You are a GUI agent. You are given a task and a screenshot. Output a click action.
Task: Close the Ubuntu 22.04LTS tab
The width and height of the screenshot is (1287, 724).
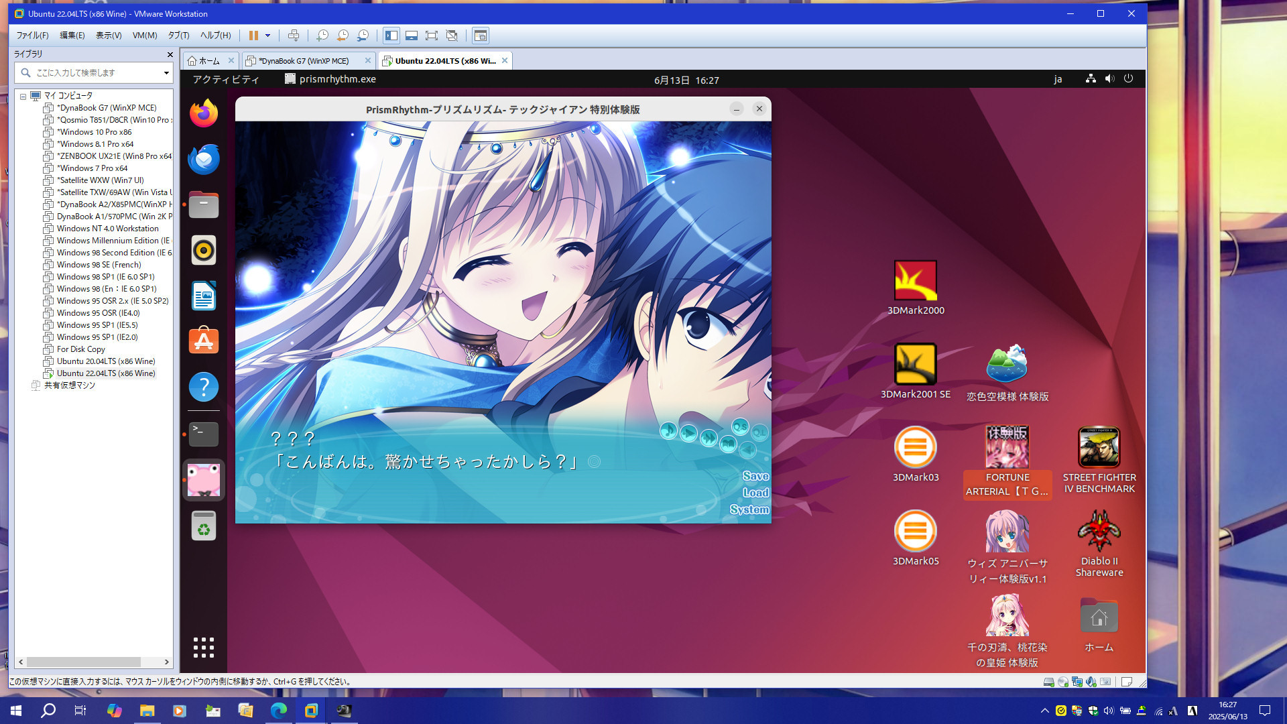[505, 60]
